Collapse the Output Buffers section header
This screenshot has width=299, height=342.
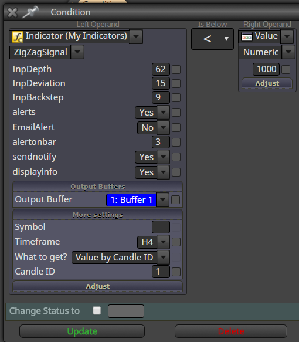[x=98, y=187]
